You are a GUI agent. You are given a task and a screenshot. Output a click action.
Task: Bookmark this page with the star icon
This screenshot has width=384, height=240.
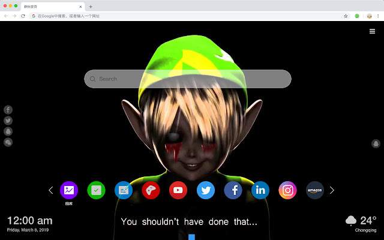coord(346,16)
